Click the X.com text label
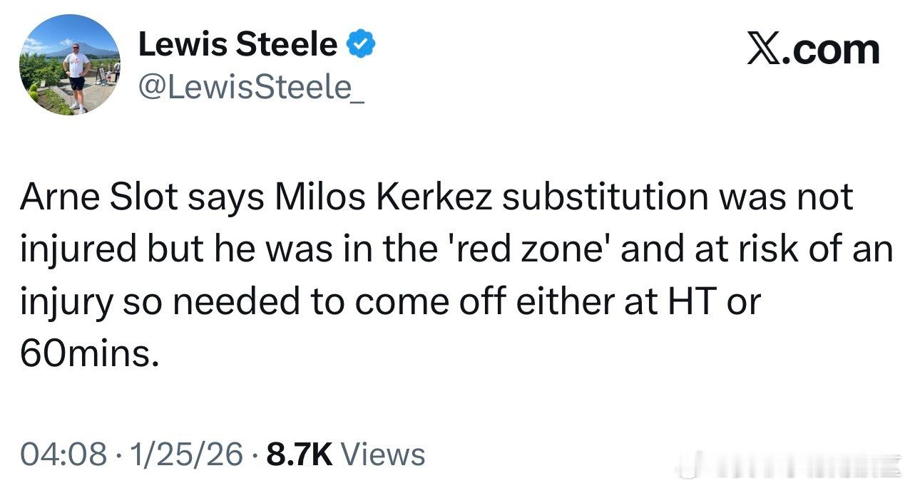 [x=813, y=49]
